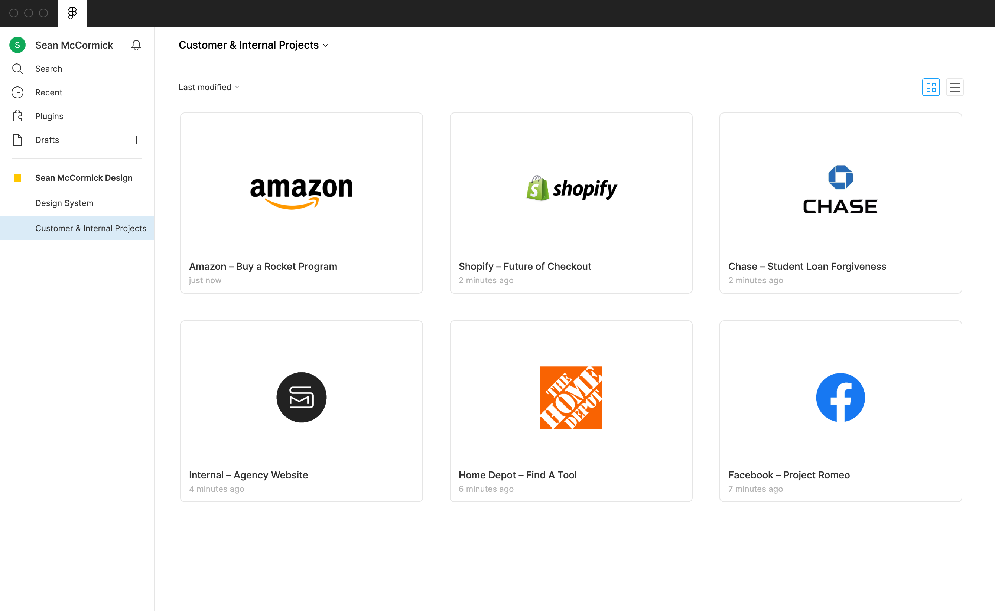Click 'Home Depot – Find A Tool' title
The width and height of the screenshot is (995, 611).
click(517, 475)
